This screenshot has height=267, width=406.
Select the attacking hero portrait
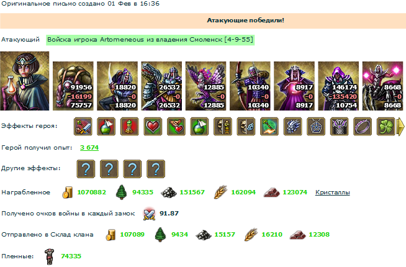tap(25, 81)
